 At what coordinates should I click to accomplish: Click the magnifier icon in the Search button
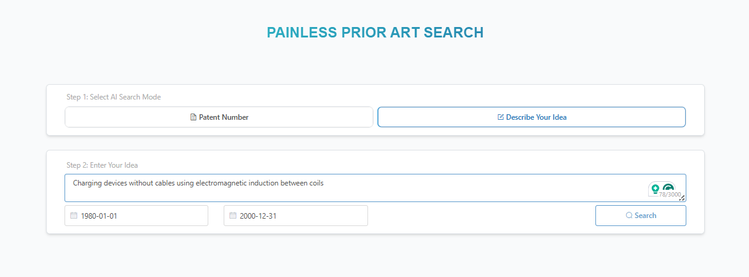tap(629, 216)
